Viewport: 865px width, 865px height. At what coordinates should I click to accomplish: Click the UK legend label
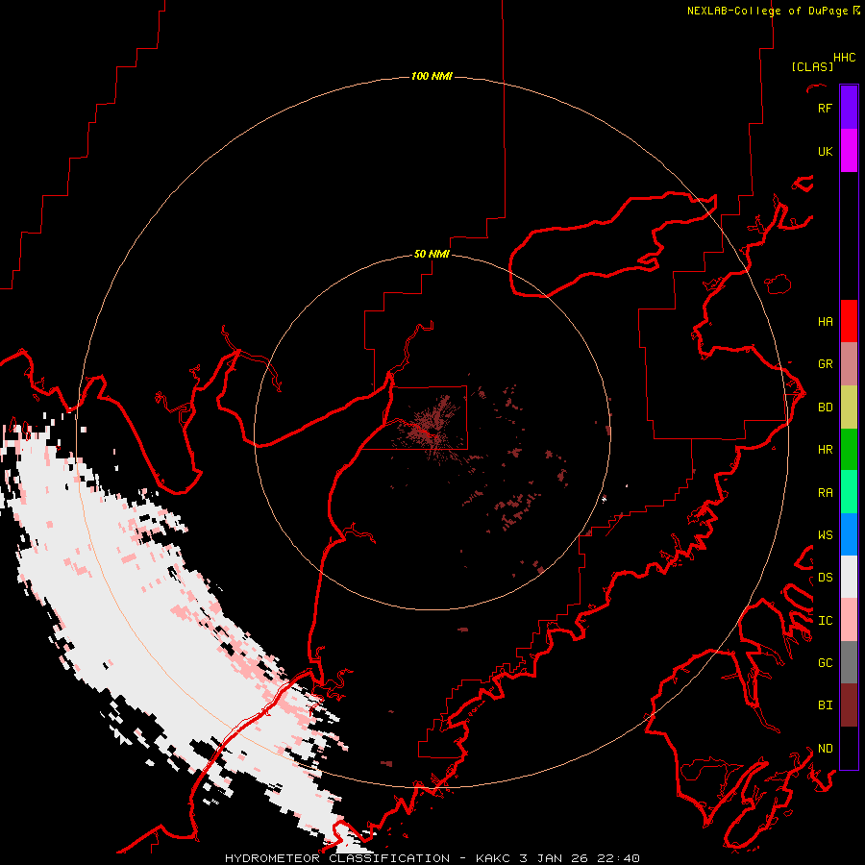[x=825, y=152]
